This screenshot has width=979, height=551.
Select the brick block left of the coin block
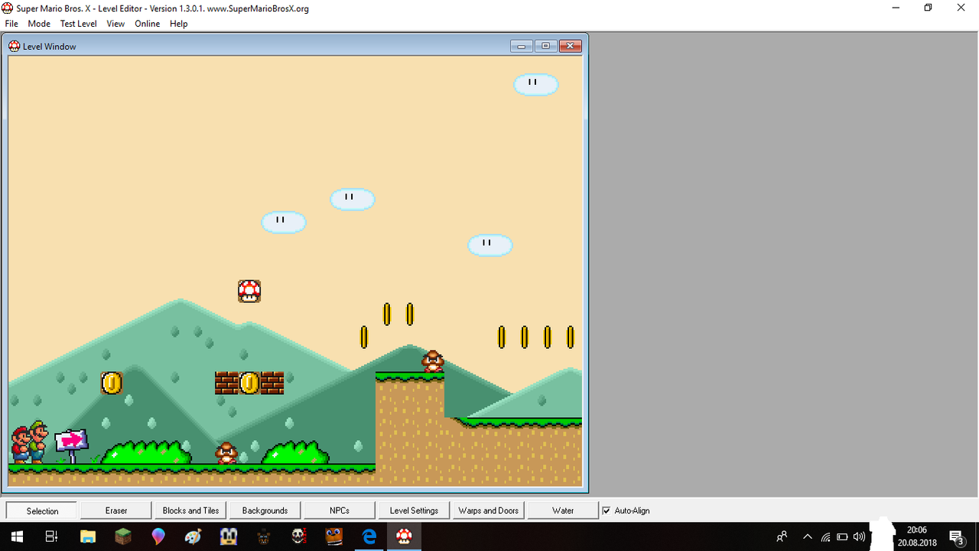tap(226, 383)
